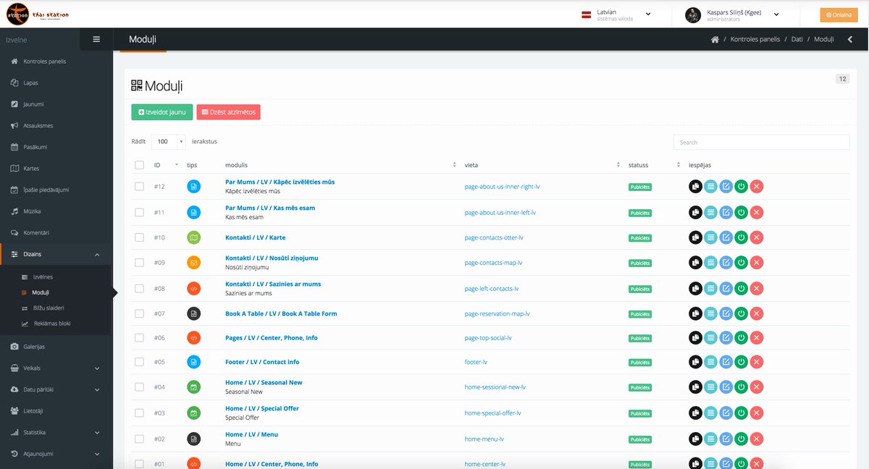Viewport: 869px width, 469px height.
Task: Click the red delete icon in row #12
Action: coord(757,187)
